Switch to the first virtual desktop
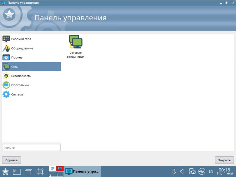 (52, 169)
